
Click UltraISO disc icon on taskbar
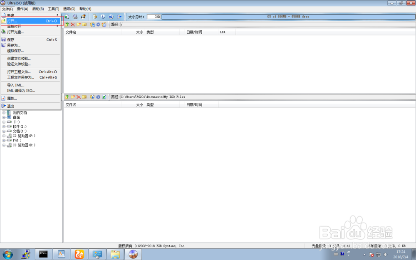133,255
